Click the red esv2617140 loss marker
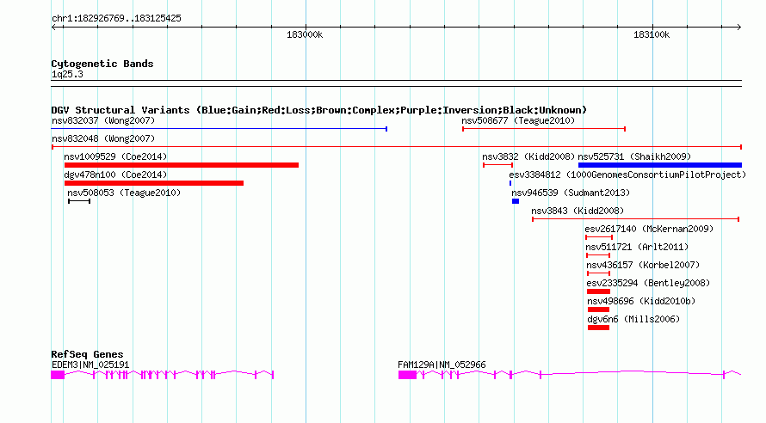766x423 pixels. coord(599,237)
